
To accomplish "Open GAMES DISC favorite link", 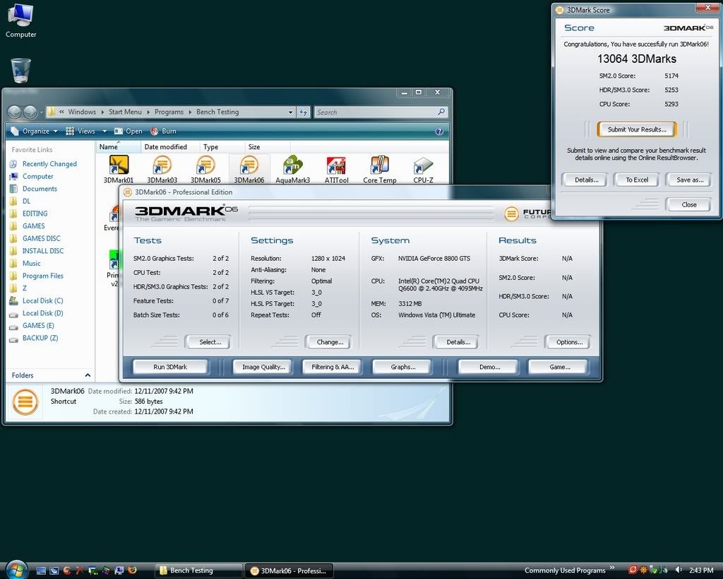I will coord(41,238).
